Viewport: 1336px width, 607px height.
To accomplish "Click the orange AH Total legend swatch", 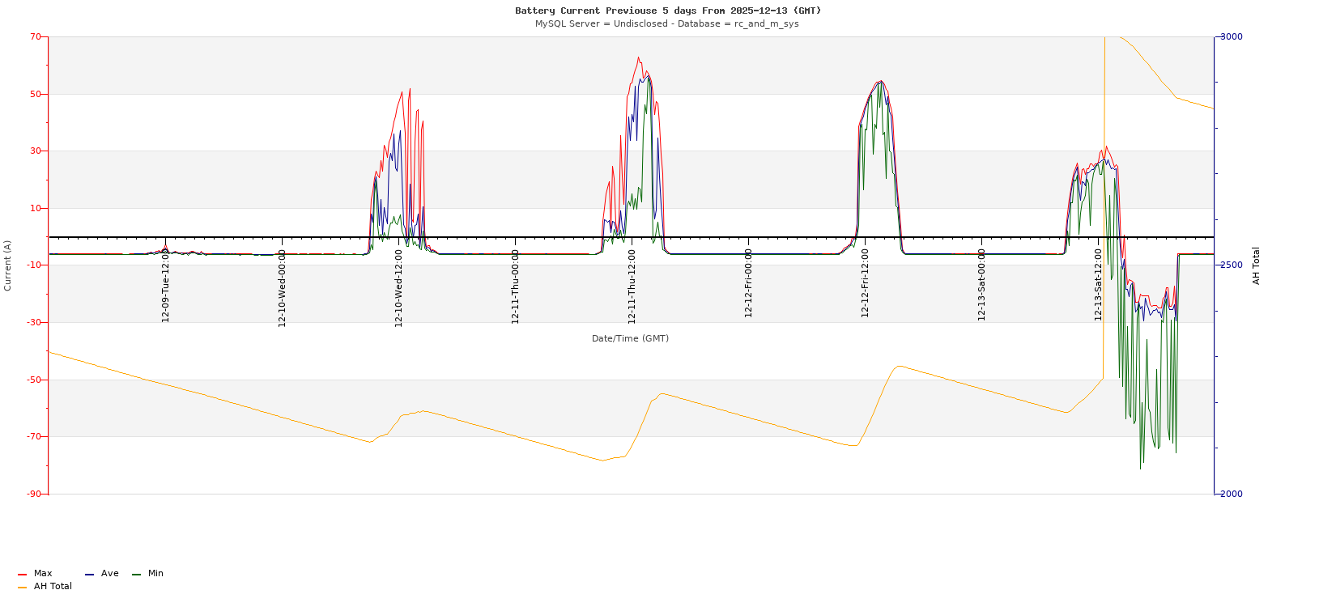I will tap(22, 588).
